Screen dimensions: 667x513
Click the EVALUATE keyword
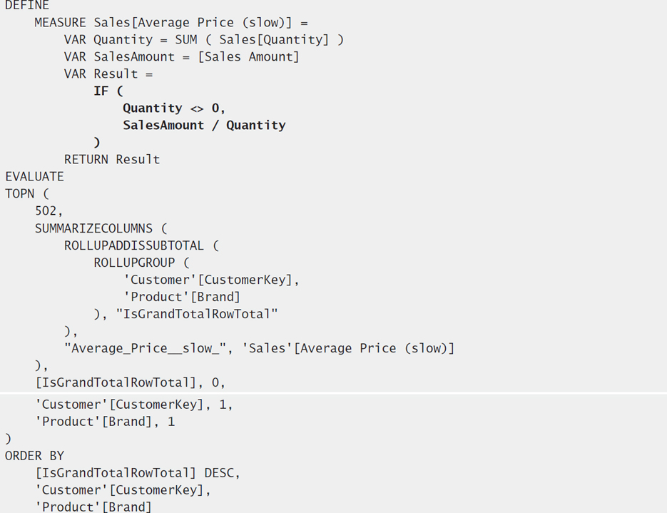pos(34,176)
